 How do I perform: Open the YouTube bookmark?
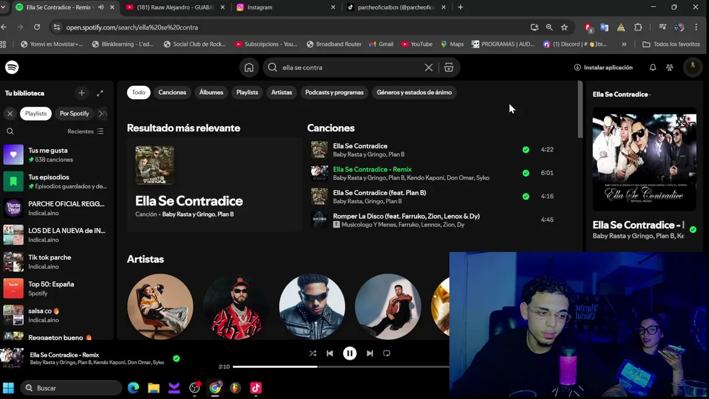tap(417, 44)
